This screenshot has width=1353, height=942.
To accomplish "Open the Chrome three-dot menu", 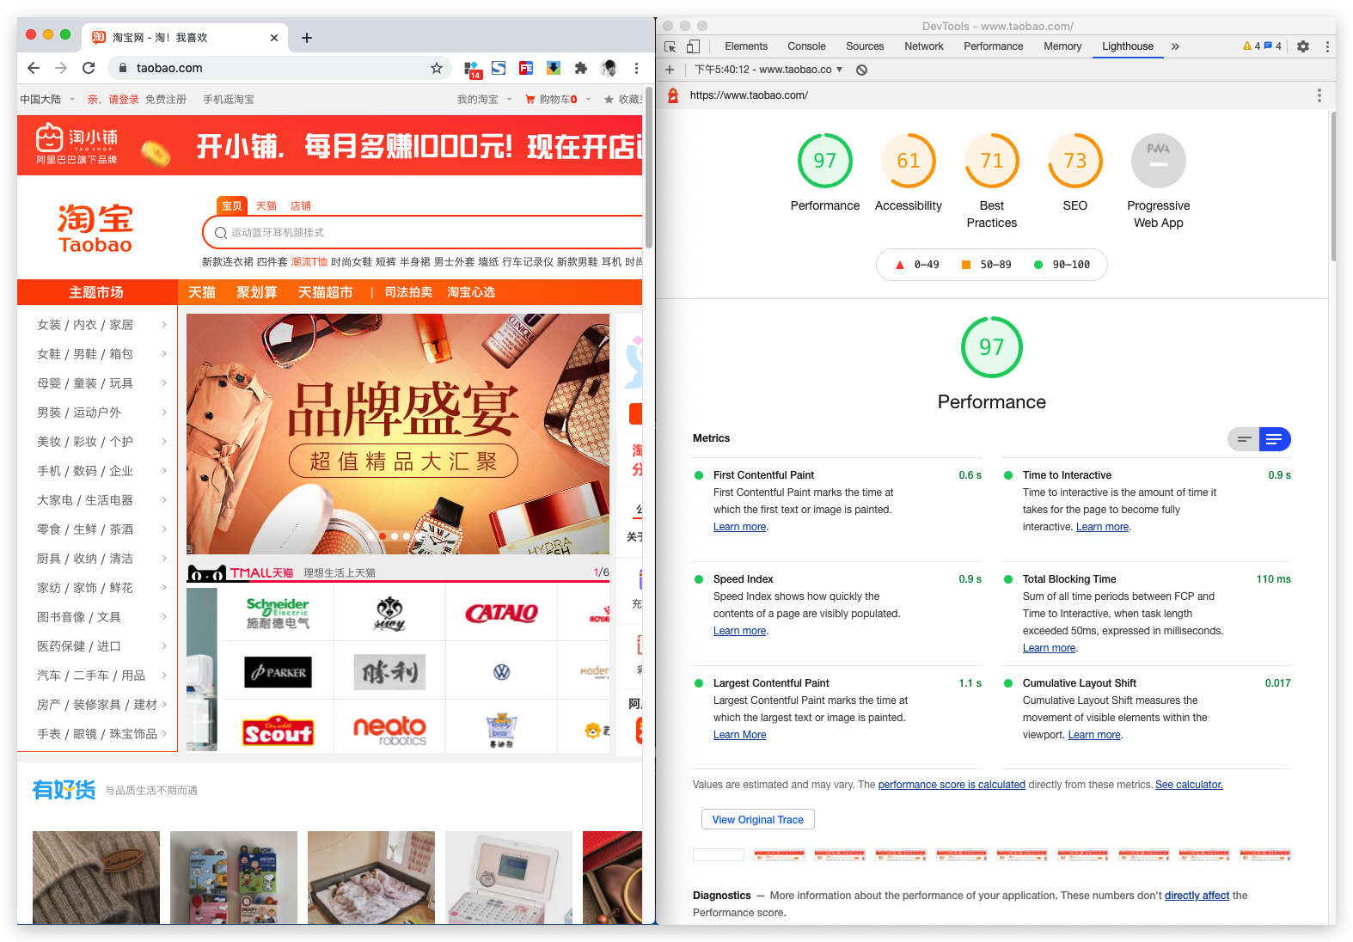I will [x=636, y=68].
